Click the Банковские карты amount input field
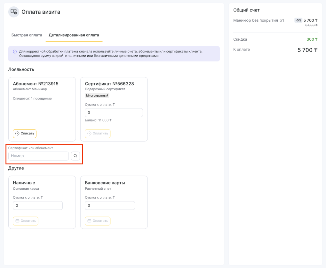 [110, 206]
